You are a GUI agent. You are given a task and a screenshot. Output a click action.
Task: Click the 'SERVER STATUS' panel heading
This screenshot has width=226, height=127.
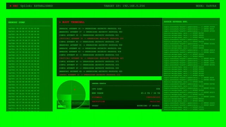point(99,84)
